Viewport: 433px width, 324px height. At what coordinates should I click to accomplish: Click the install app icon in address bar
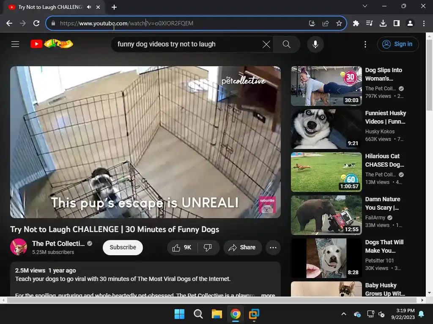[x=312, y=24]
